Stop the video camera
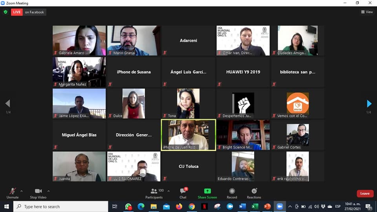The image size is (377, 212). 38,193
